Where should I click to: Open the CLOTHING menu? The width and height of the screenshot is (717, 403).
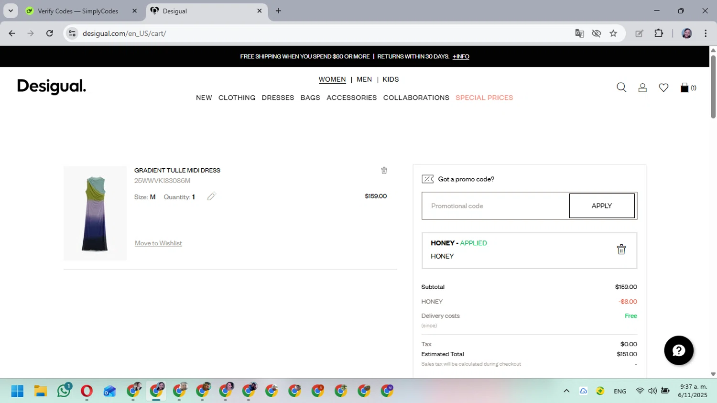237,98
